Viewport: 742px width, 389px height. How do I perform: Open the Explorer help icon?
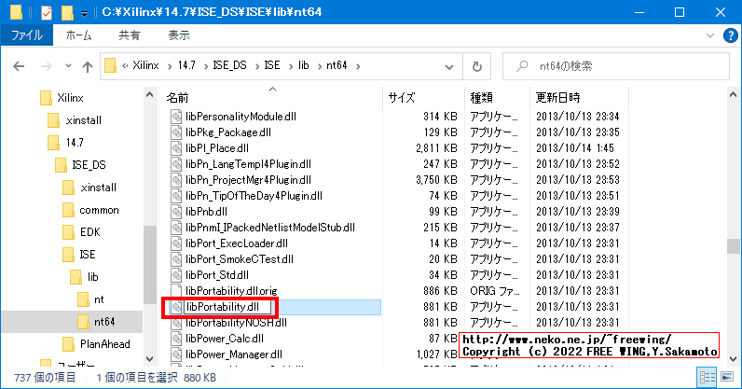730,35
